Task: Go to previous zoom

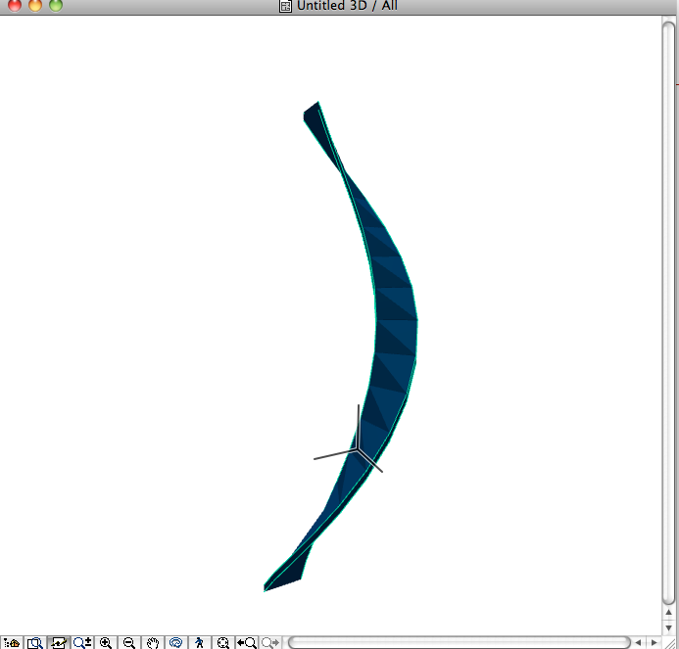Action: 247,642
